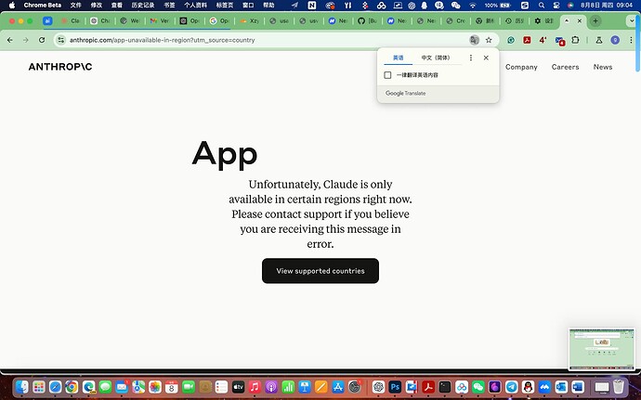
Task: Open the News navigation link
Action: [x=603, y=67]
